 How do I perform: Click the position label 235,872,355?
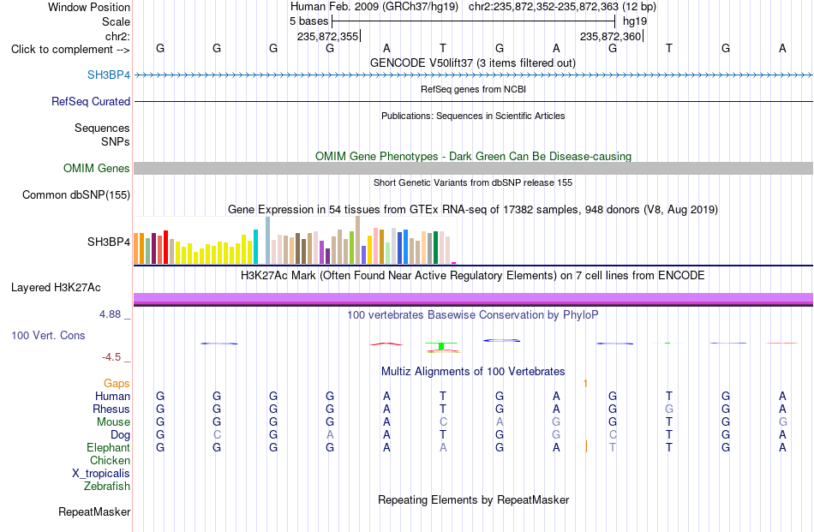(327, 36)
